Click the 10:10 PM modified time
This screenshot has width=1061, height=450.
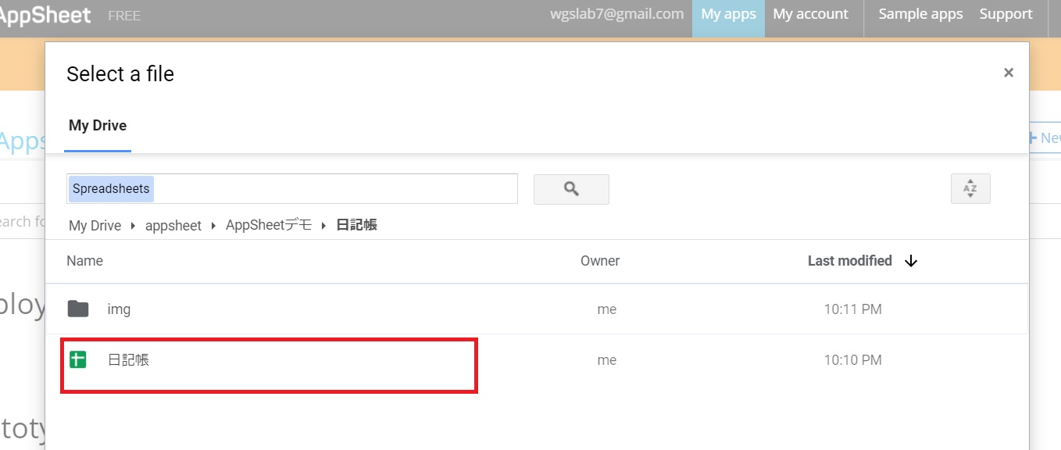tap(852, 360)
